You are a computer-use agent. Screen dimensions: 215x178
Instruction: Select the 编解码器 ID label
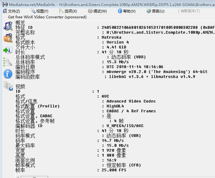pos(29,126)
